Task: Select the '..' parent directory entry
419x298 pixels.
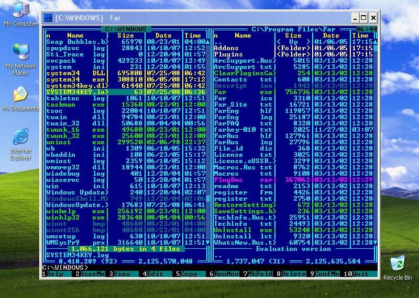Action: click(x=293, y=42)
